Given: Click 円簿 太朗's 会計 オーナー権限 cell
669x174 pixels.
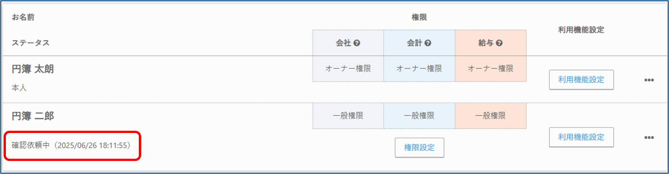Looking at the screenshot, I should [x=419, y=69].
